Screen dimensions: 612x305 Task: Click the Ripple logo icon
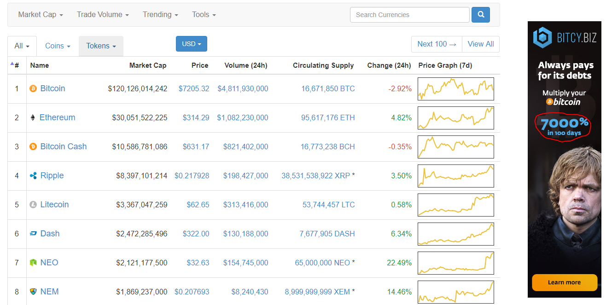coord(33,176)
